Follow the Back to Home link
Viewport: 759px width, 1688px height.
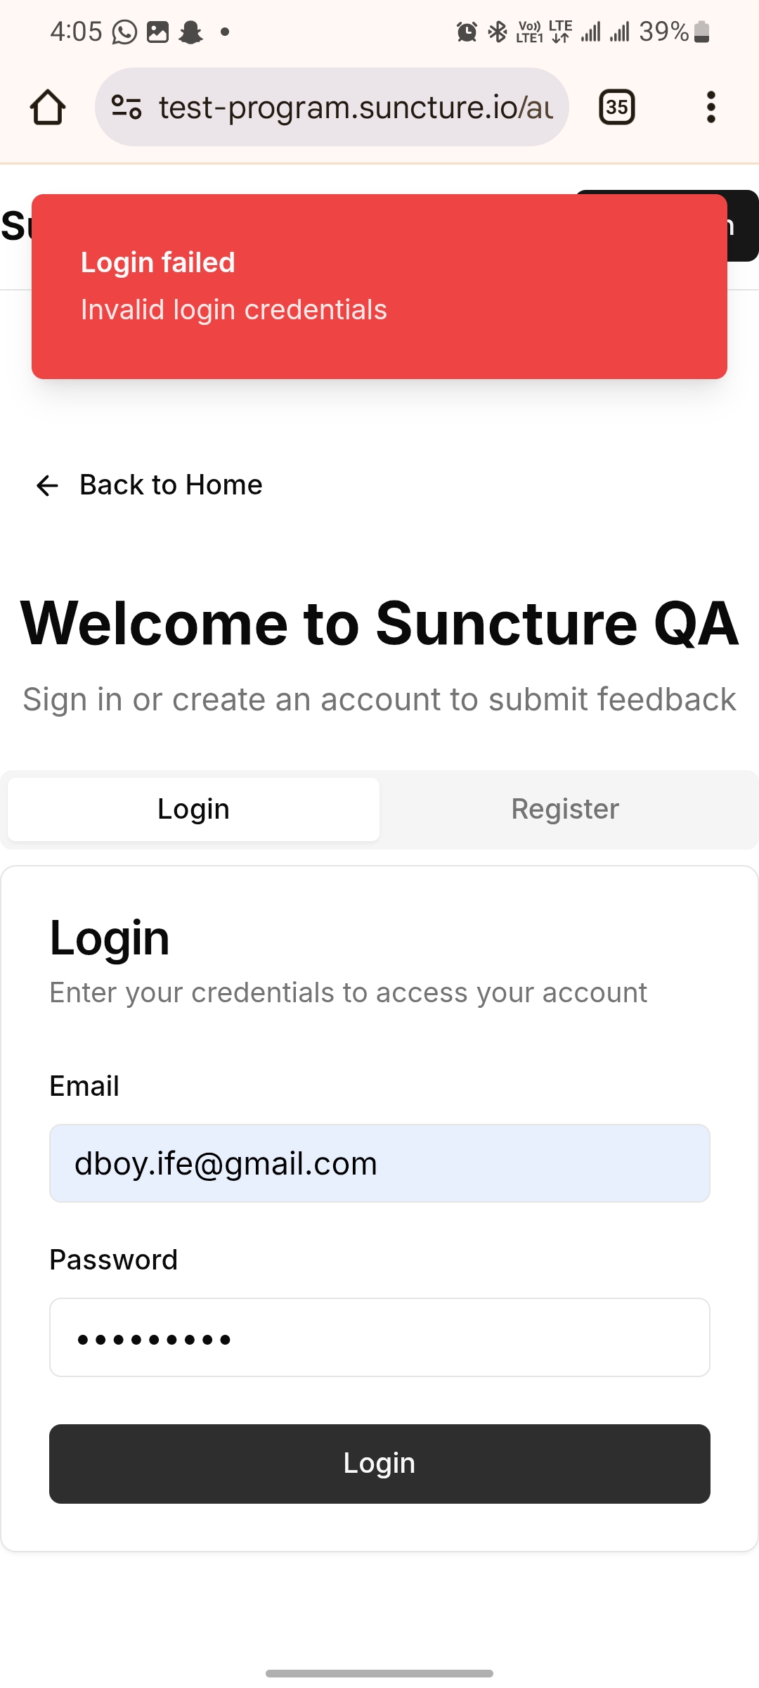coord(171,485)
